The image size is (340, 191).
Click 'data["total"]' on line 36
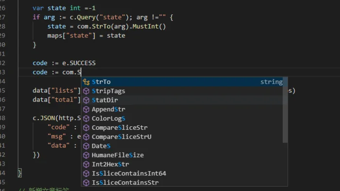pyautogui.click(x=57, y=100)
